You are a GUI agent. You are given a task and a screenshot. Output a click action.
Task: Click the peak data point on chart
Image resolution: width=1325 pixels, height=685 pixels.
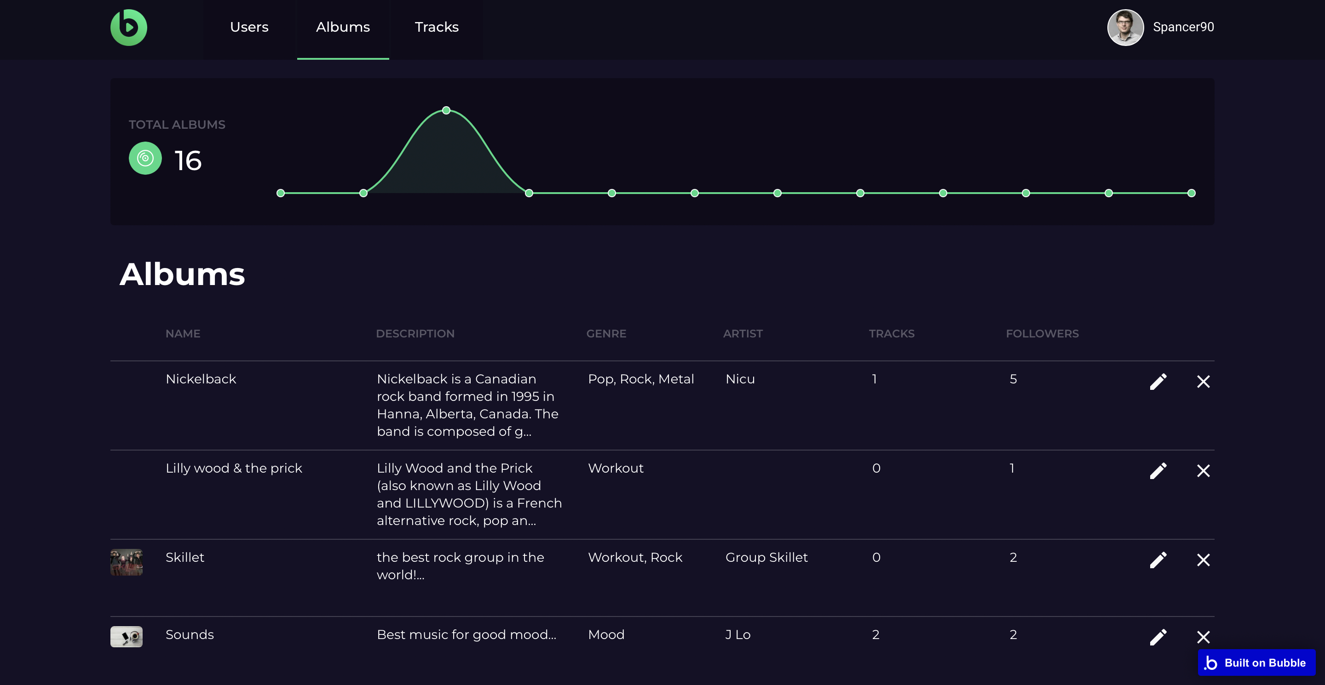446,110
